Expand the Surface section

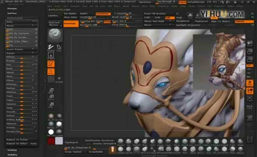(x=12, y=13)
